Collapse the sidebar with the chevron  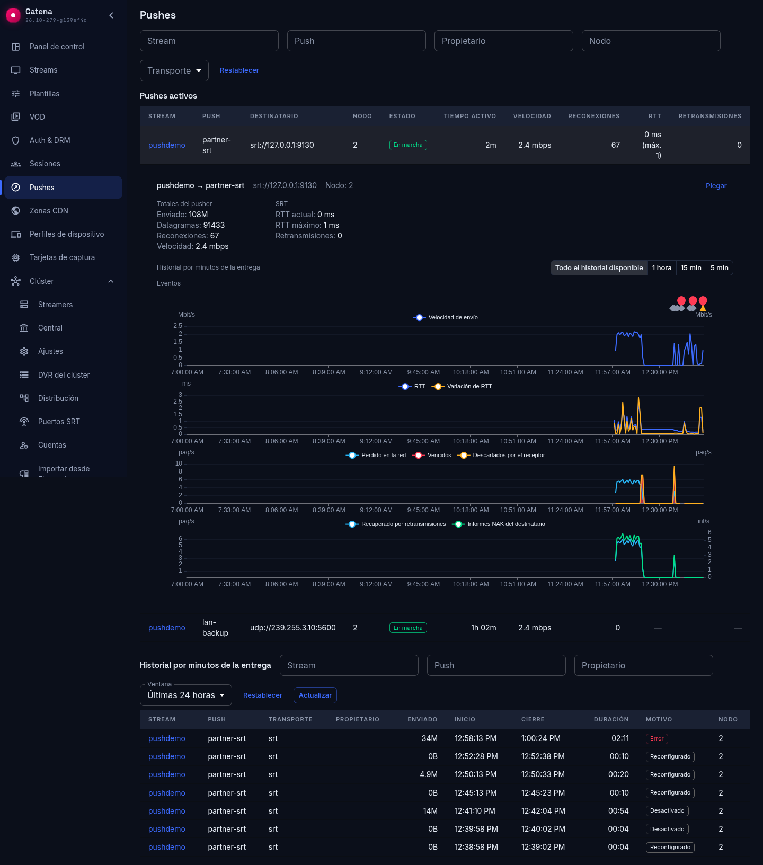[x=111, y=15]
